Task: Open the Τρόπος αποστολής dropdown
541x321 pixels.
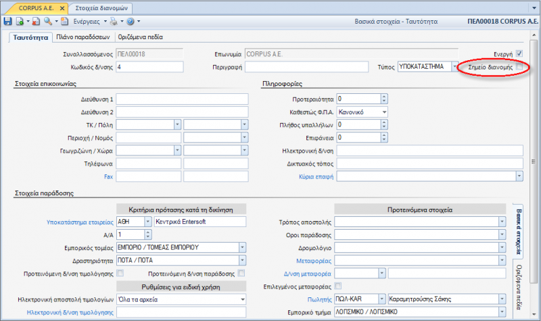Action: click(x=502, y=222)
